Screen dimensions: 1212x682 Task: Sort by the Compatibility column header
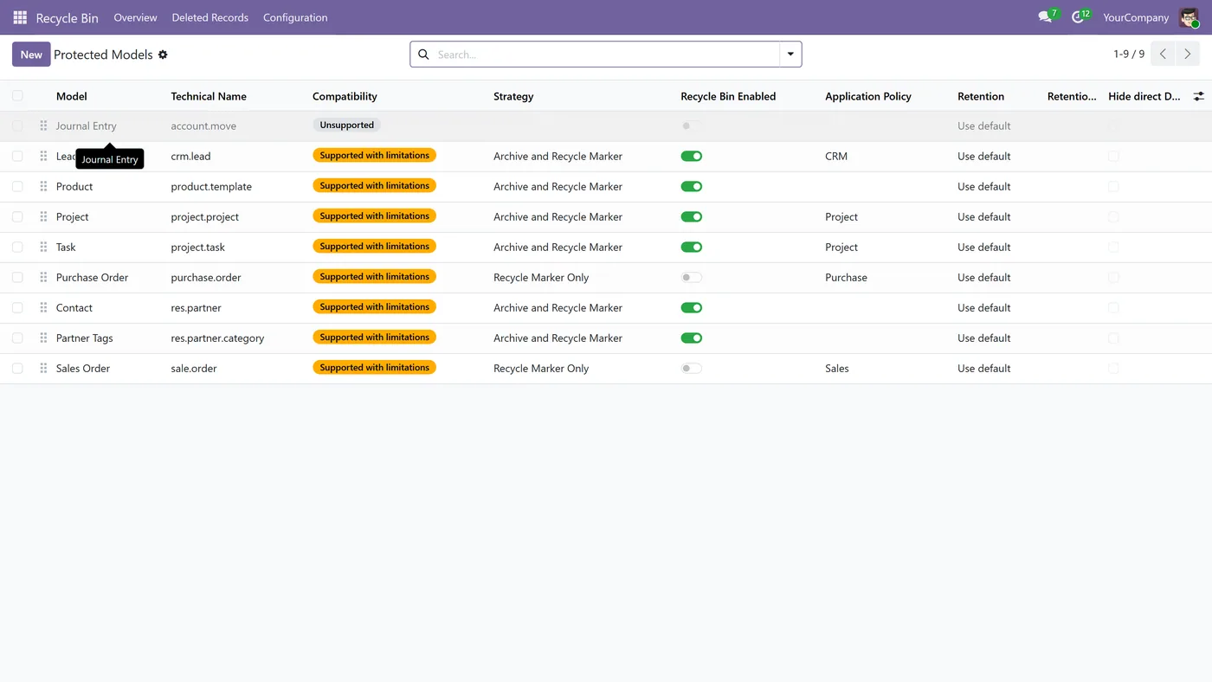[x=345, y=96]
